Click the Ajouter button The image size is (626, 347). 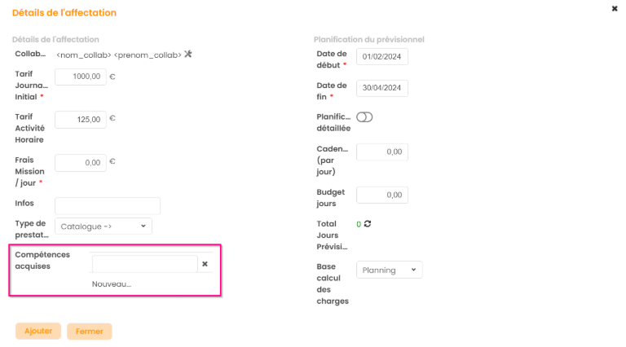[38, 331]
